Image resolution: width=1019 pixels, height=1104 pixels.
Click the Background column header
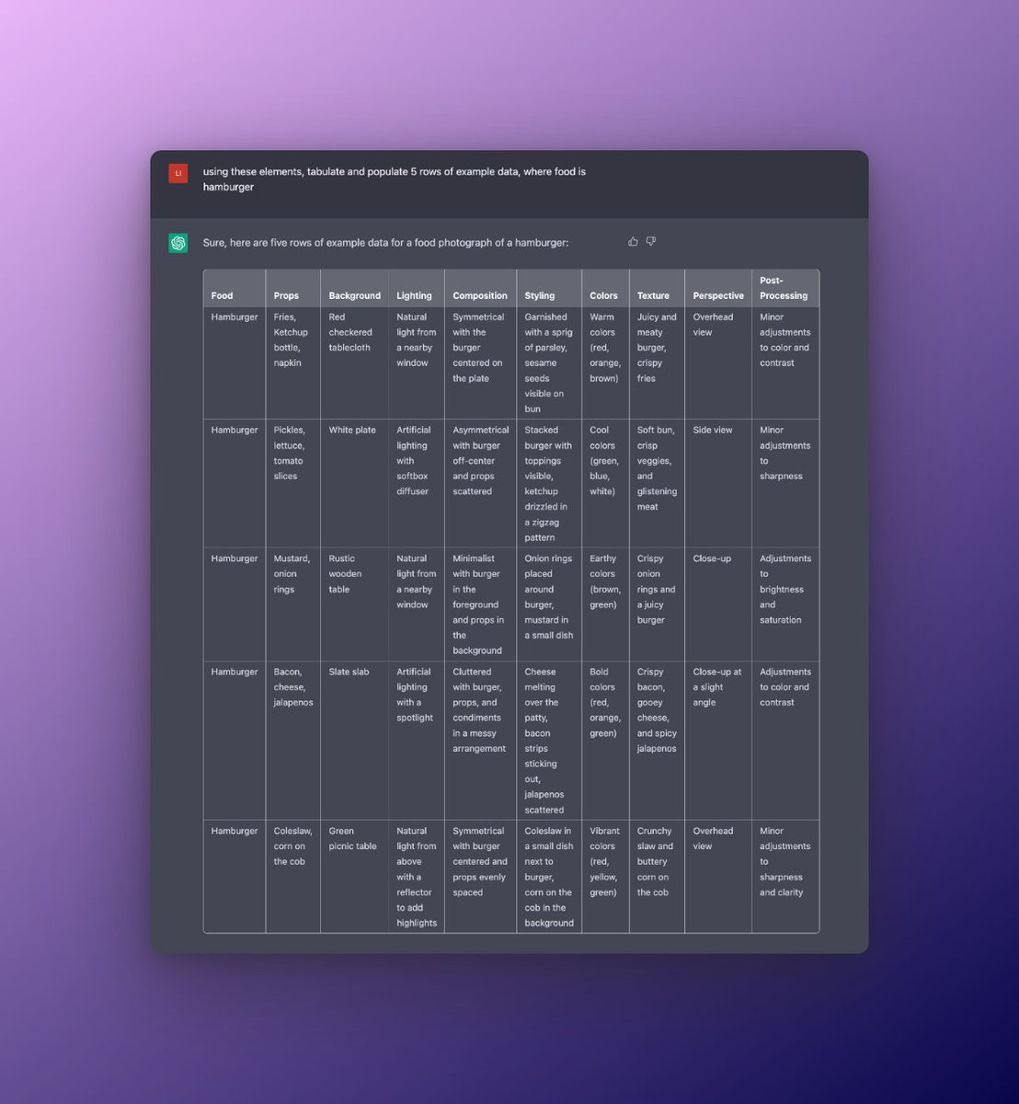[354, 295]
